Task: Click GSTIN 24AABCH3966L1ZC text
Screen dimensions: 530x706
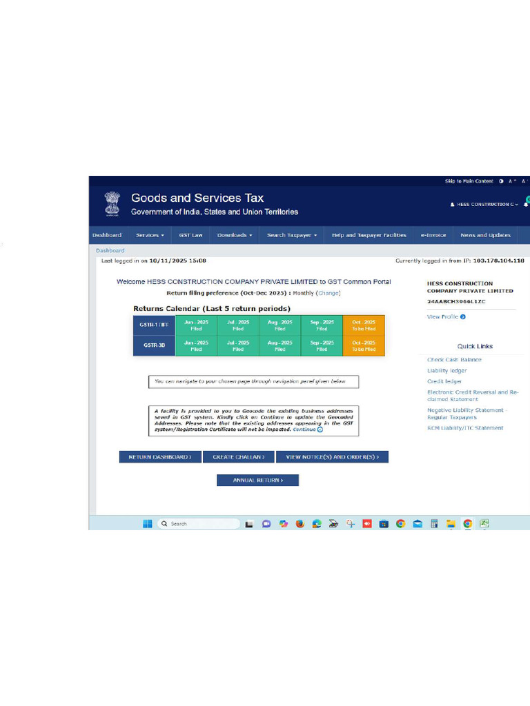Action: click(x=456, y=302)
